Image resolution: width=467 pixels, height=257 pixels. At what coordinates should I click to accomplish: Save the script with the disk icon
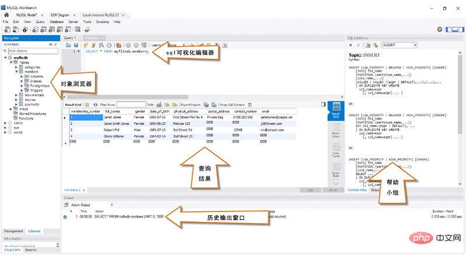click(x=76, y=45)
